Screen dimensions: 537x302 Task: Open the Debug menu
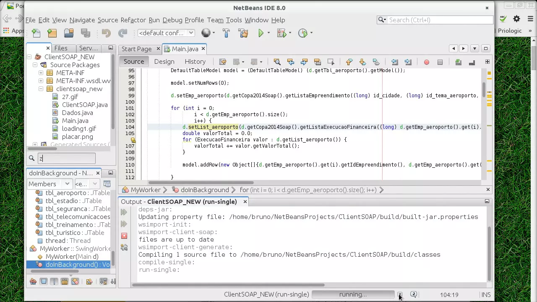click(172, 20)
